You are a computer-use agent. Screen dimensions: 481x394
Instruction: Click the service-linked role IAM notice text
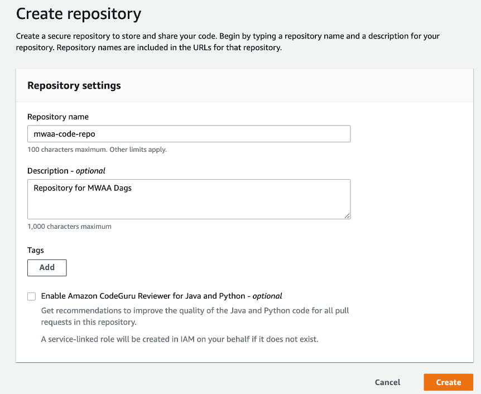179,339
